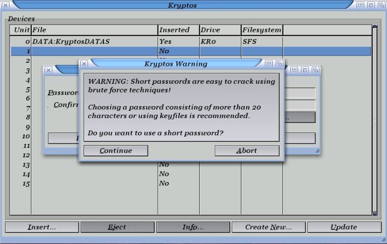Click the Yes inserted cell of unit 0
Screen dimensions: 387x244
point(165,42)
